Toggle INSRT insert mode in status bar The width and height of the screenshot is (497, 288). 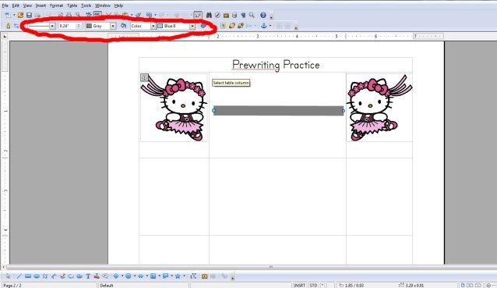300,285
